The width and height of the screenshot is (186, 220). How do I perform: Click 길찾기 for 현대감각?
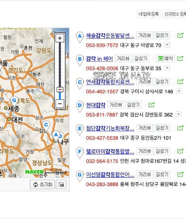tap(133, 105)
